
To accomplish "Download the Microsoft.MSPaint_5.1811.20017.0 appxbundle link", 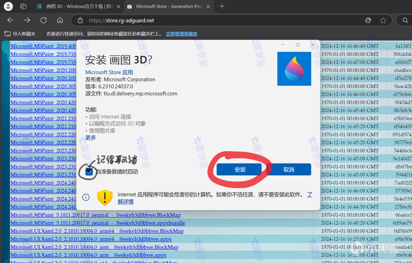I will pyautogui.click(x=98, y=223).
